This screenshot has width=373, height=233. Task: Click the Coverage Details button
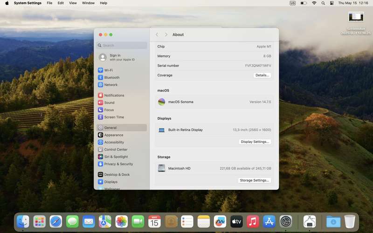click(x=262, y=75)
